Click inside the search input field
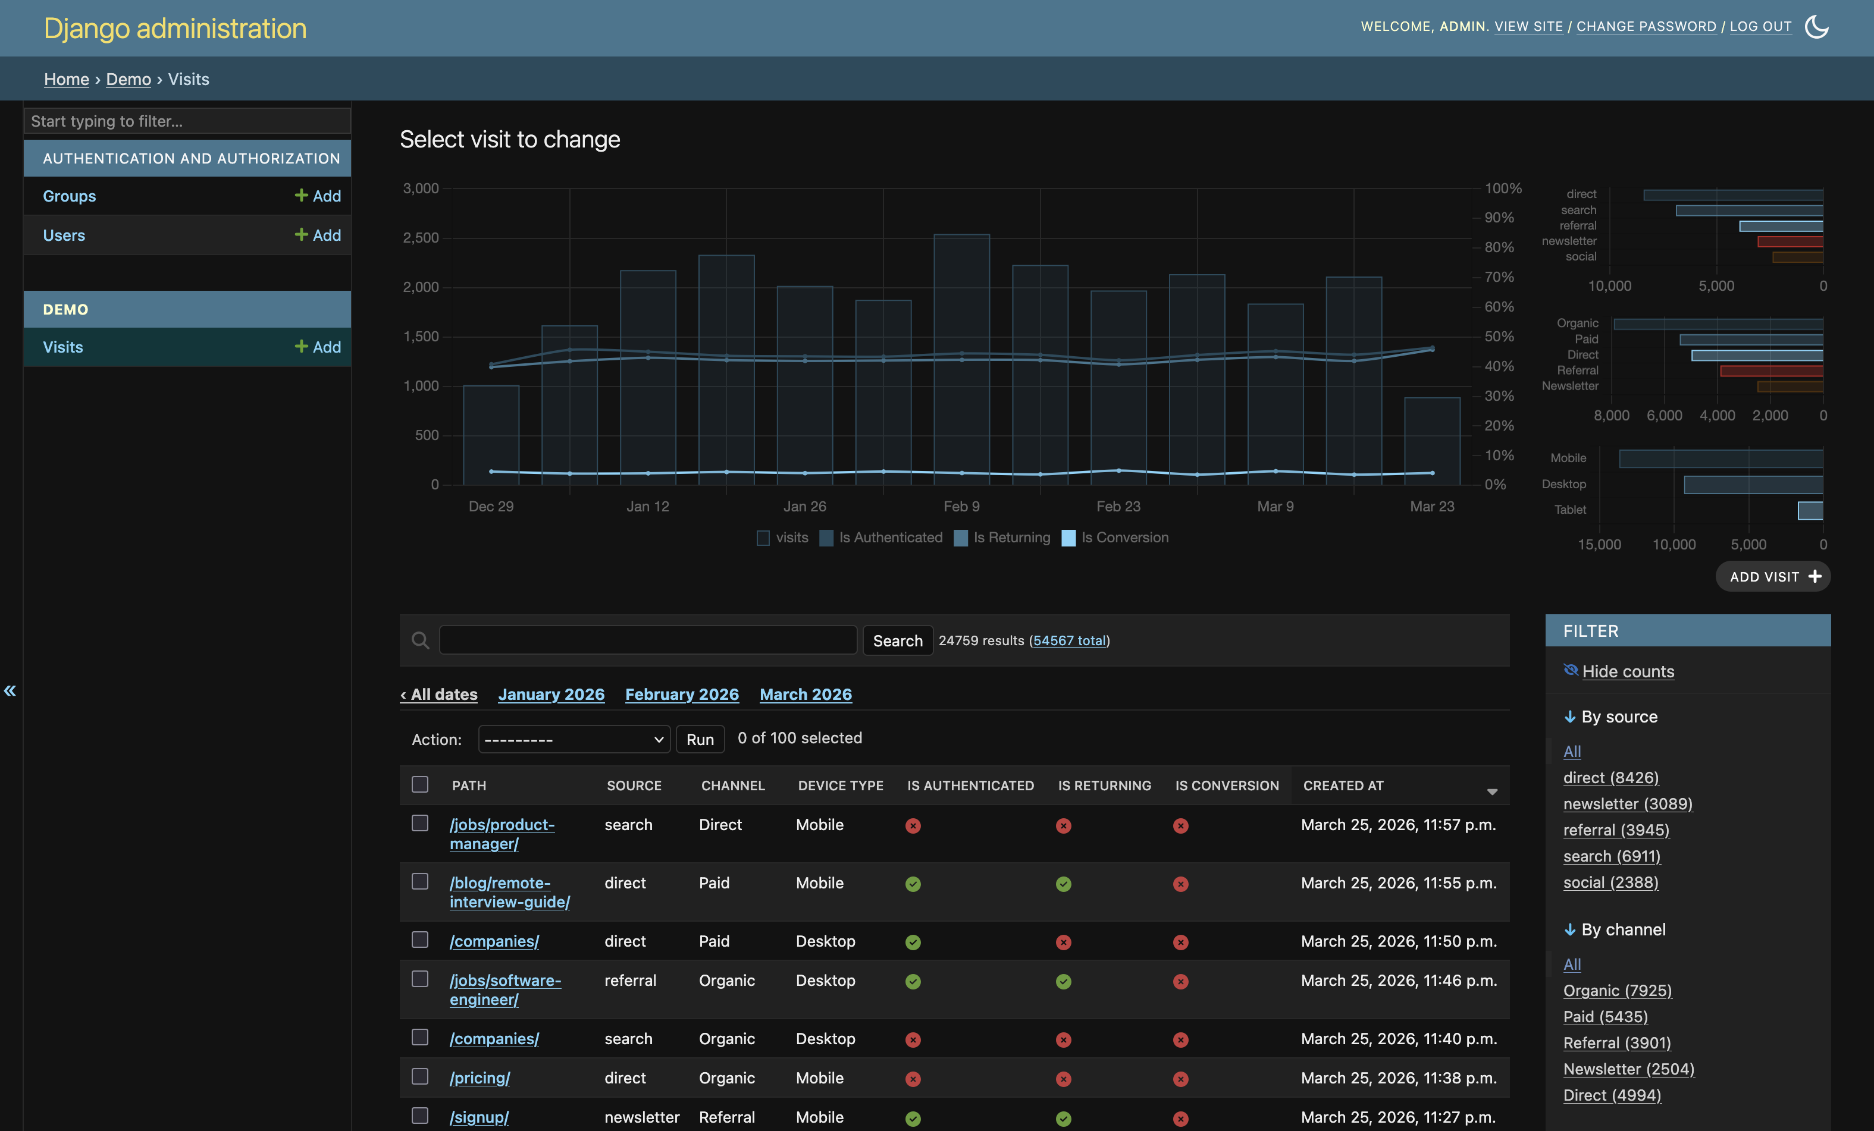The height and width of the screenshot is (1131, 1874). pos(647,640)
